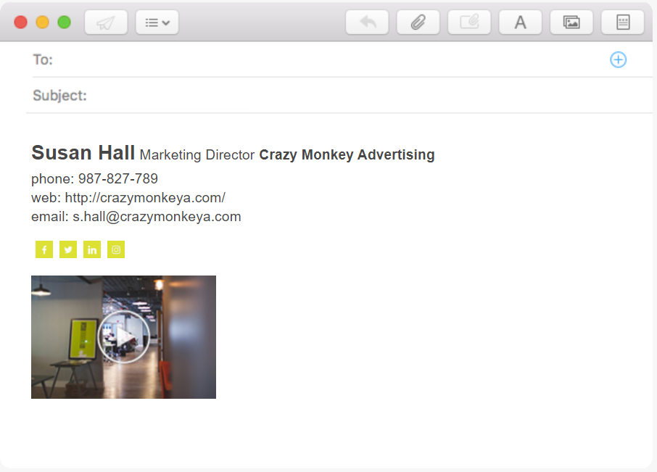Attach a file using the paperclip icon
The width and height of the screenshot is (657, 472).
click(x=418, y=22)
